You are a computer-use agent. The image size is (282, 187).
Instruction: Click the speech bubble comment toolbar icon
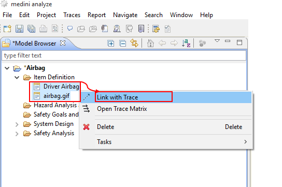point(70,28)
